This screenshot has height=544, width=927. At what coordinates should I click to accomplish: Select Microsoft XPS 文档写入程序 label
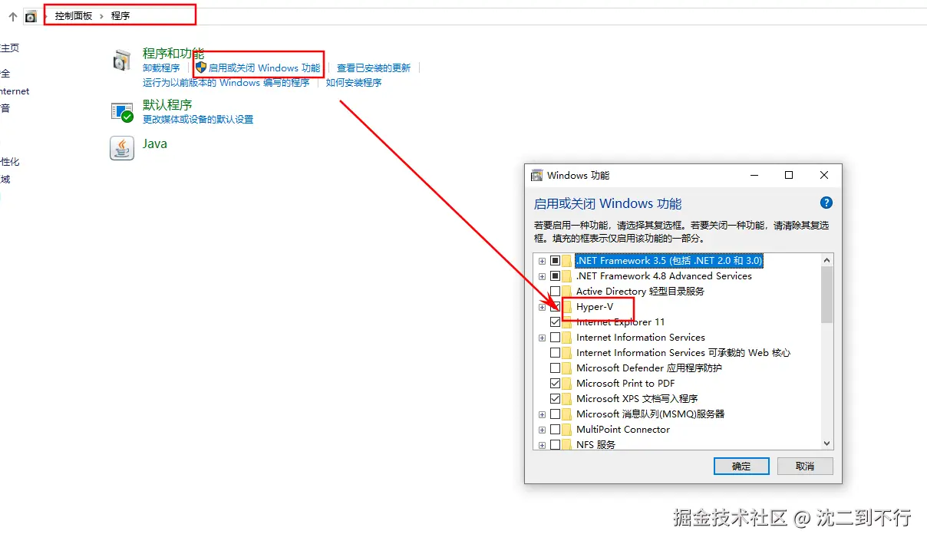tap(637, 399)
